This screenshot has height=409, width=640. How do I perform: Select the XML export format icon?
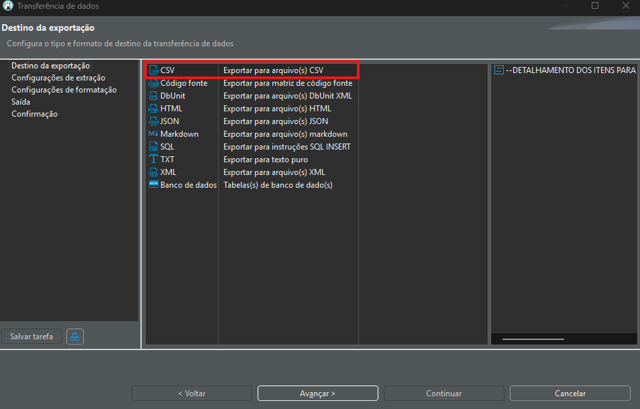click(153, 172)
